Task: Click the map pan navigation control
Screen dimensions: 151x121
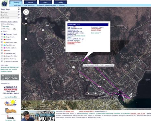Action: pyautogui.click(x=26, y=12)
